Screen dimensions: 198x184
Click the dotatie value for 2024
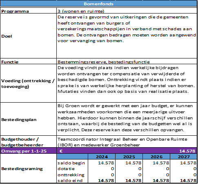112,169
